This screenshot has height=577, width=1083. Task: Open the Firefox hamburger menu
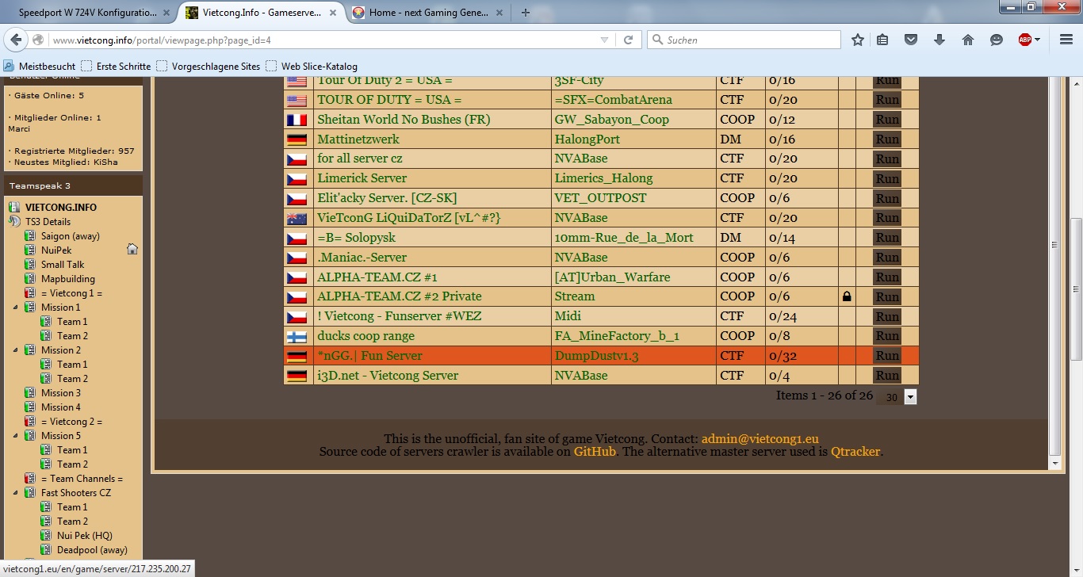(1066, 40)
